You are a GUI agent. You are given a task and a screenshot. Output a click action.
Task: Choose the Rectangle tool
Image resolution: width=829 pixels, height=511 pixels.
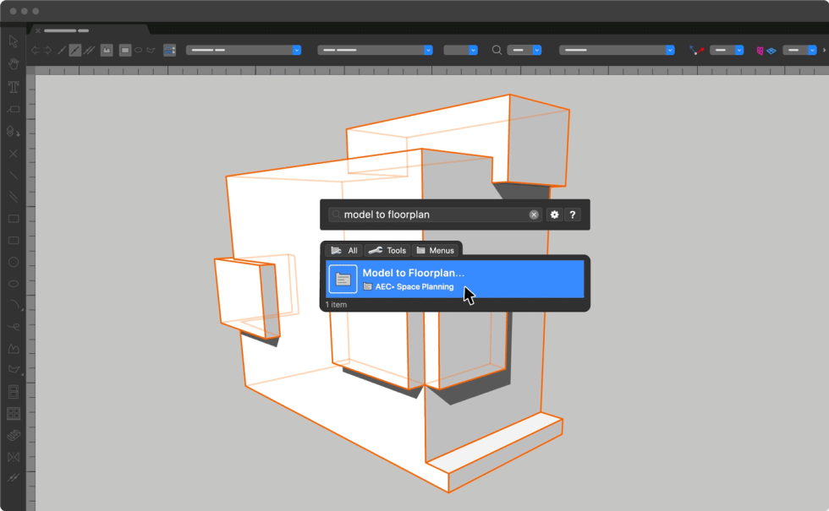pyautogui.click(x=13, y=219)
